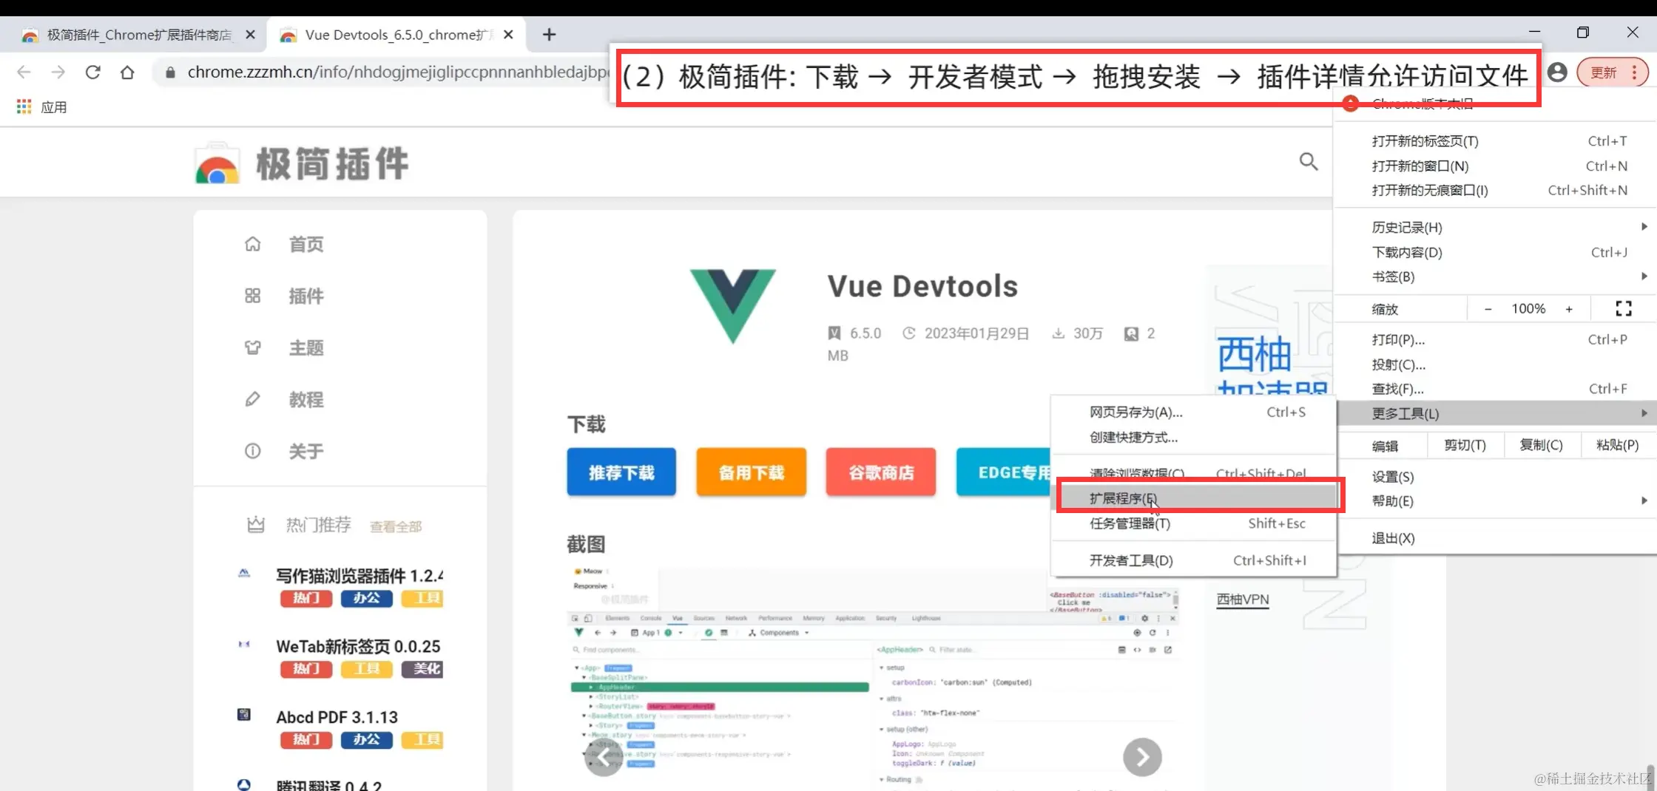This screenshot has height=791, width=1657.
Task: Click the 谷歌商店 button
Action: pyautogui.click(x=881, y=472)
